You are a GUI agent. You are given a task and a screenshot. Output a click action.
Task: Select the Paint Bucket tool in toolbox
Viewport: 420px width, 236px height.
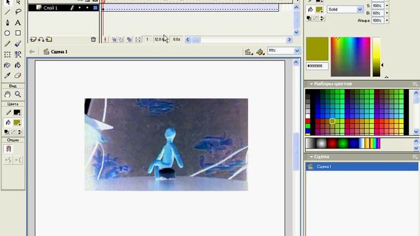tap(18, 65)
